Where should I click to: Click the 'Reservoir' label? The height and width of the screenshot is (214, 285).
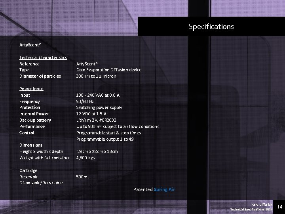click(28, 177)
